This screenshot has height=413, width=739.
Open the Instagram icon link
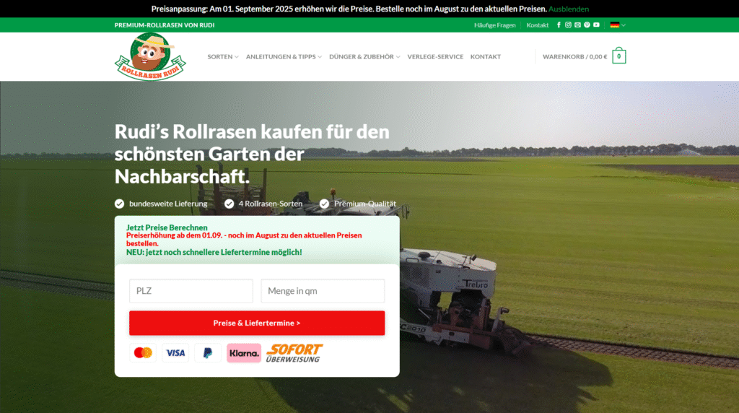(x=568, y=25)
